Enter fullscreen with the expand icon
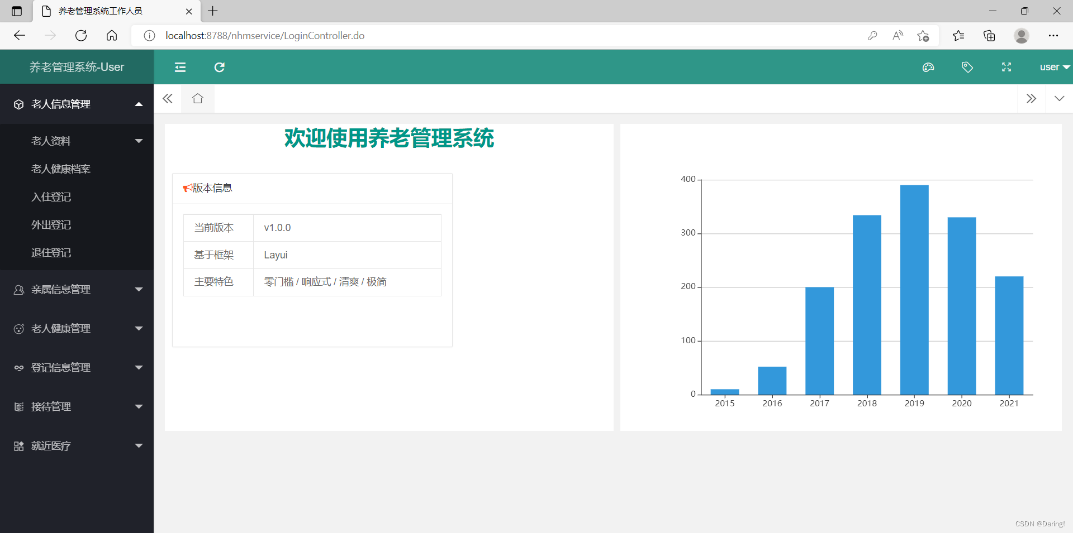 tap(1006, 68)
